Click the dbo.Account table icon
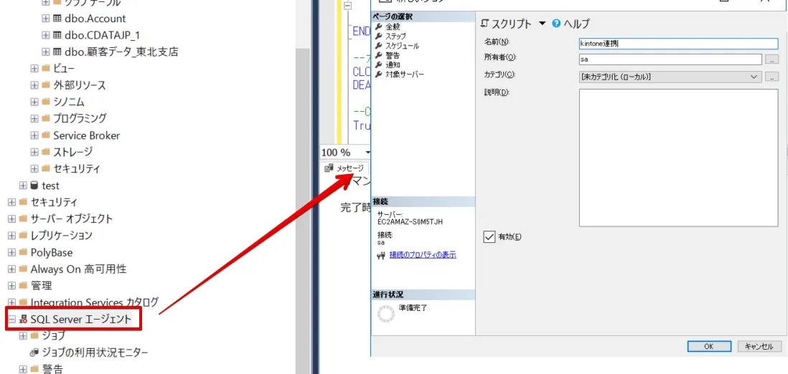 click(x=57, y=19)
